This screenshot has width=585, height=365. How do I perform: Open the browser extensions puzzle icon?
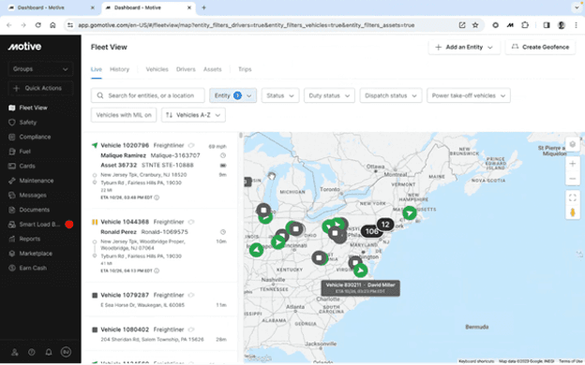pos(525,25)
